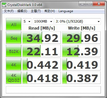Open the 編輯(E) menu
Image resolution: width=107 pixels, height=98 pixels.
[22, 11]
